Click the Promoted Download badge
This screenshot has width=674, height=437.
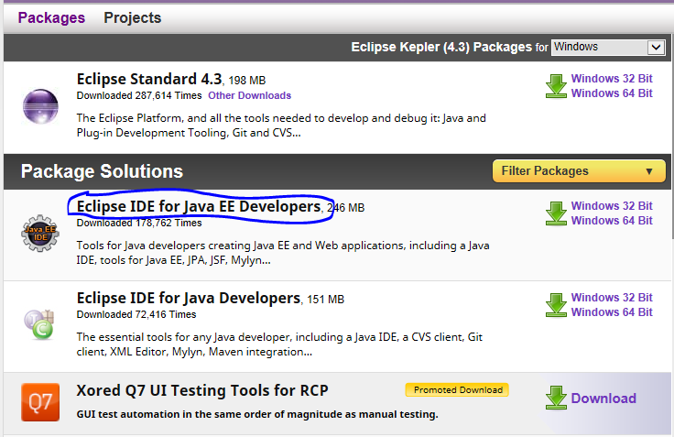click(457, 390)
